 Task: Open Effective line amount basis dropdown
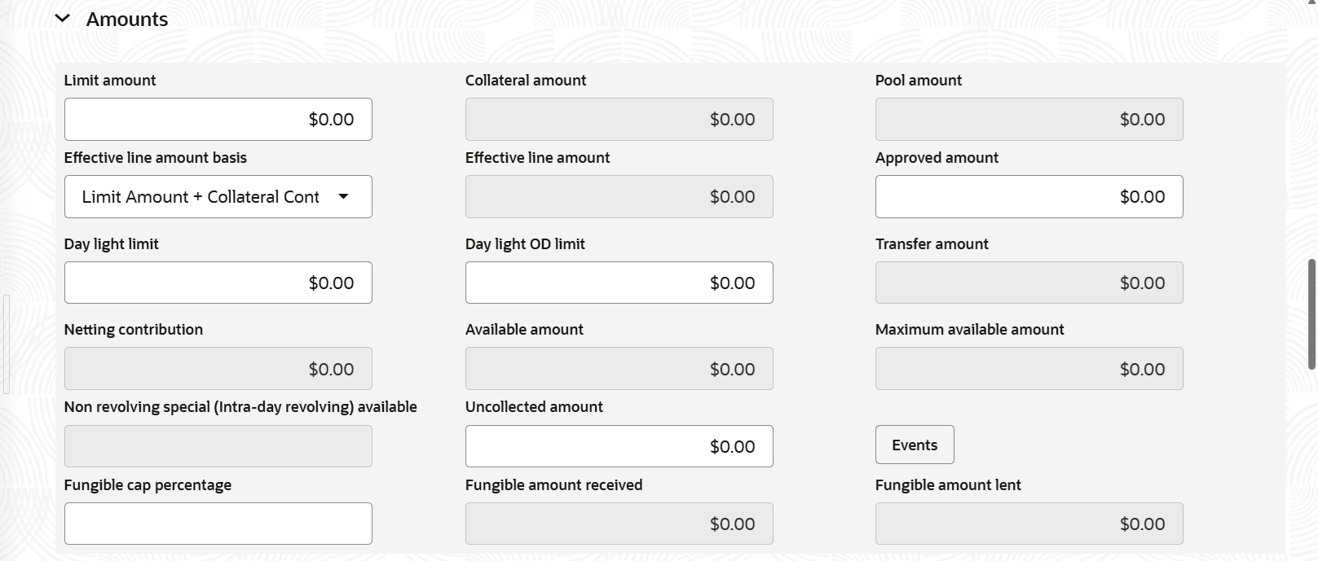(x=218, y=197)
